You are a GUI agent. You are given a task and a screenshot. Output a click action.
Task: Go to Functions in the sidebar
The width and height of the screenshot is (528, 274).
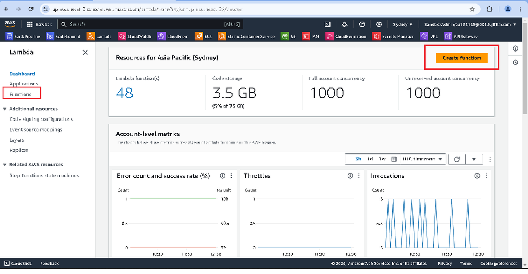point(21,94)
